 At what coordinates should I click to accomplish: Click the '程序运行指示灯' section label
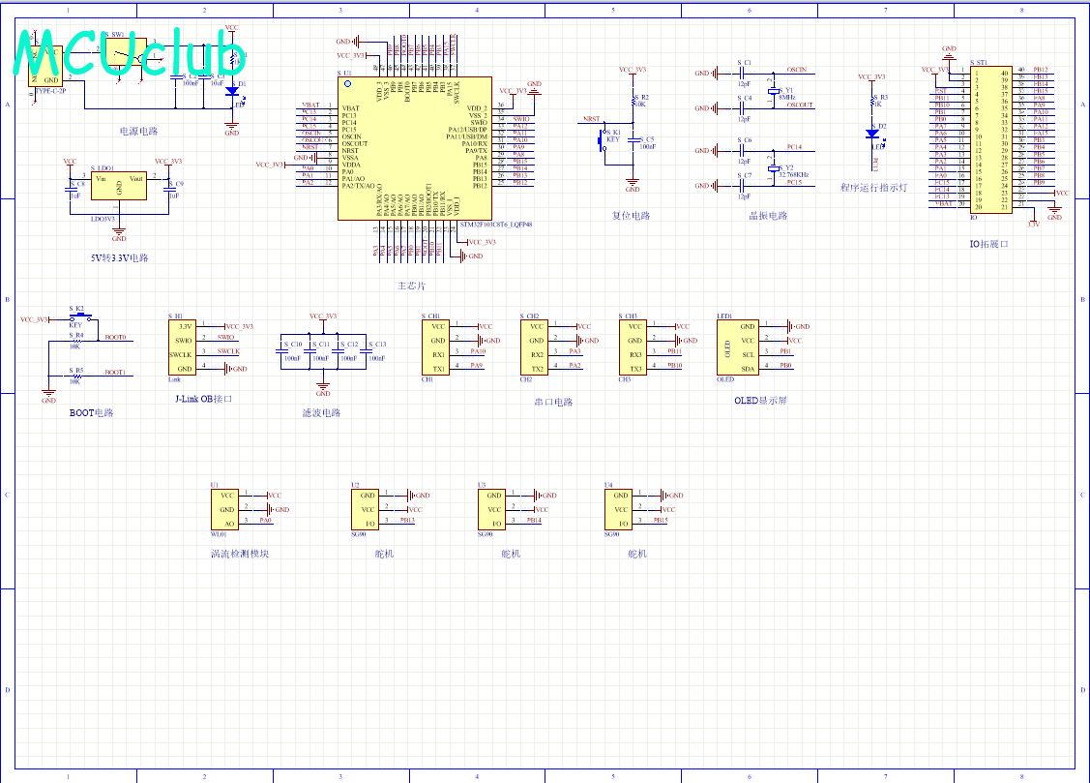pos(873,188)
